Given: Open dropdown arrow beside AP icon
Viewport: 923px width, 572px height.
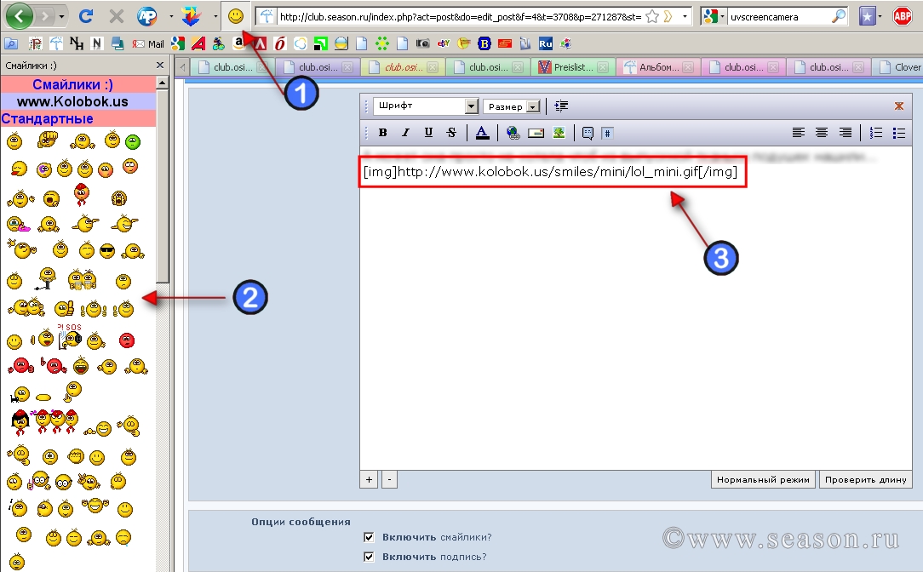Looking at the screenshot, I should (170, 16).
